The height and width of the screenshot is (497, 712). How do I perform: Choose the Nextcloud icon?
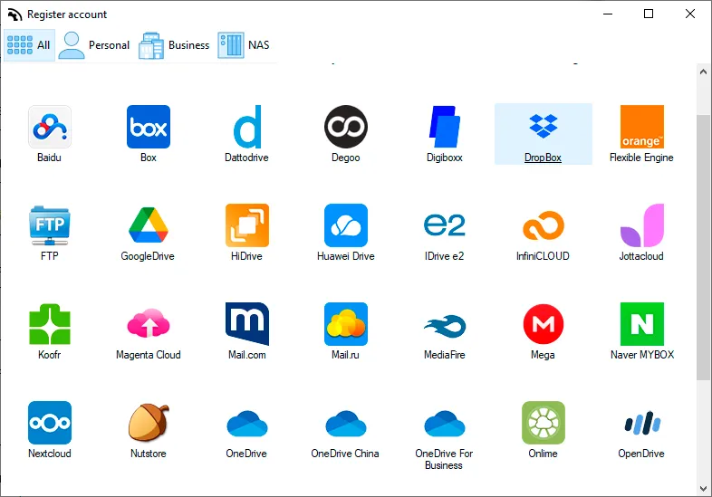pos(50,423)
